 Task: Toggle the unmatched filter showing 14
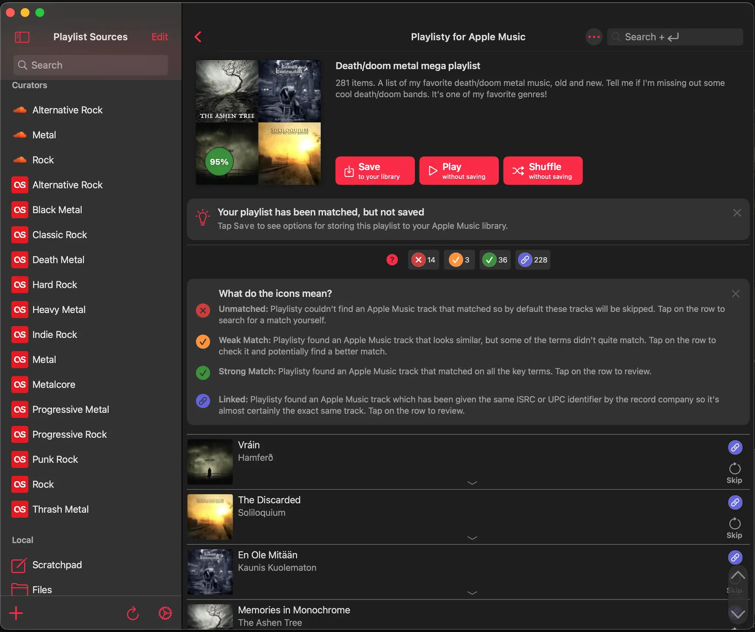424,260
